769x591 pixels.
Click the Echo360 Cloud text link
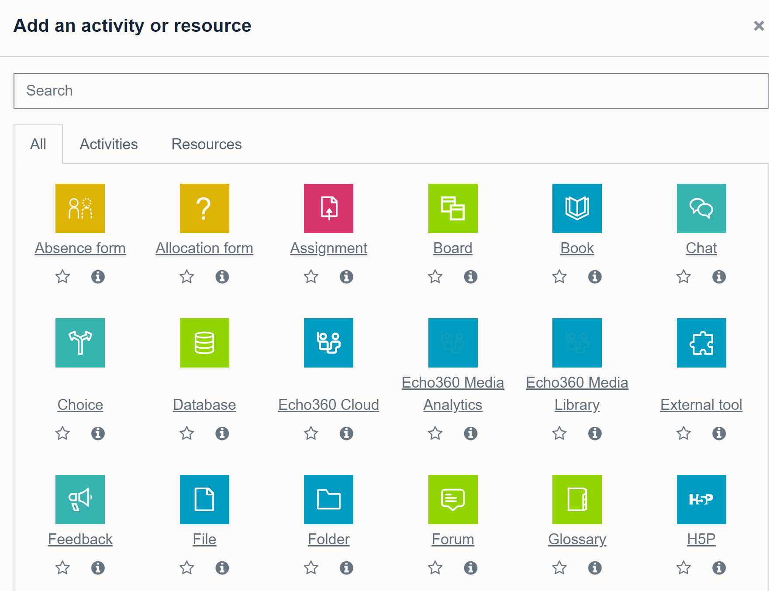pos(329,405)
